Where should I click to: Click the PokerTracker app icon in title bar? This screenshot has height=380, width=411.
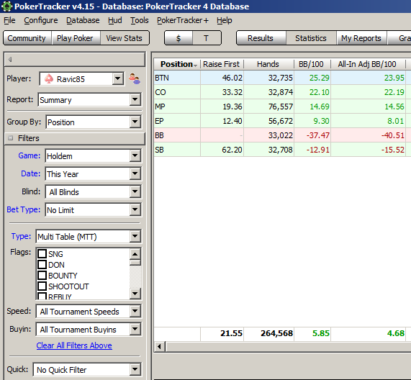6,6
